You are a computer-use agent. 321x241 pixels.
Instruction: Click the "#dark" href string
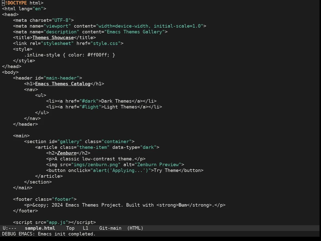click(89, 101)
